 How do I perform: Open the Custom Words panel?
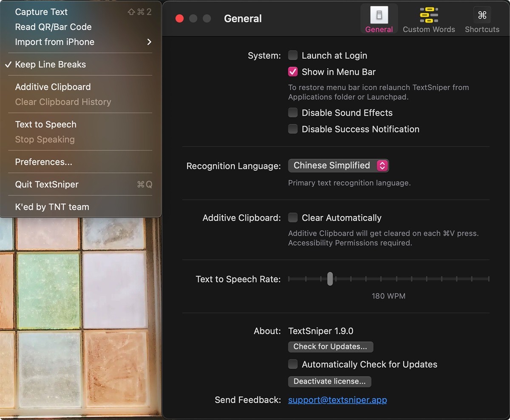429,18
